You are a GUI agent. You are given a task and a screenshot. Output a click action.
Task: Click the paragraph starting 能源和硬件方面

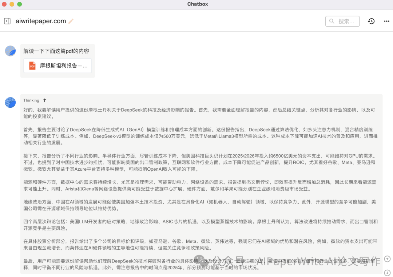(x=200, y=186)
